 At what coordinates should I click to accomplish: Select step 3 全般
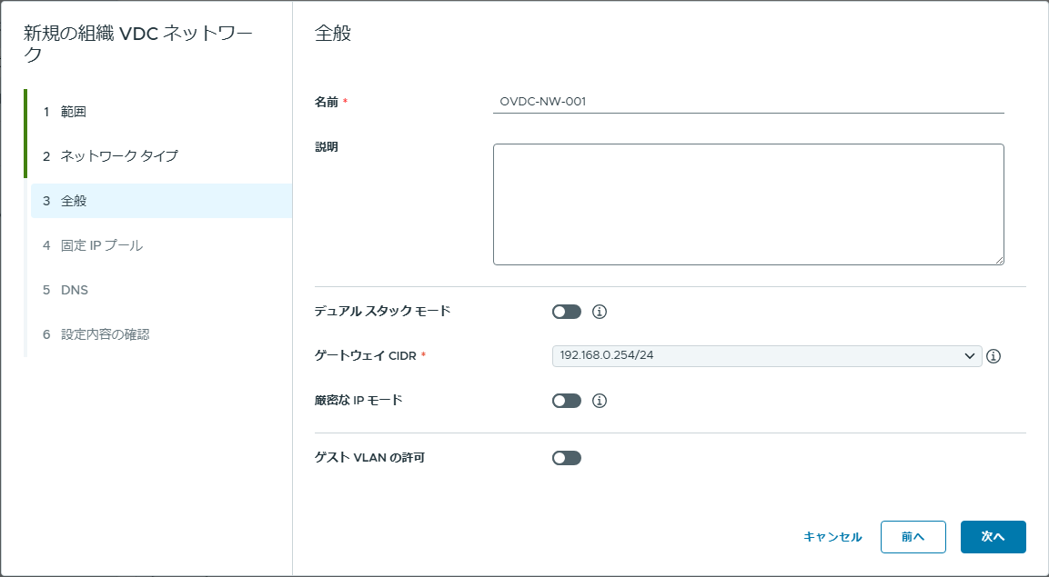pyautogui.click(x=161, y=201)
